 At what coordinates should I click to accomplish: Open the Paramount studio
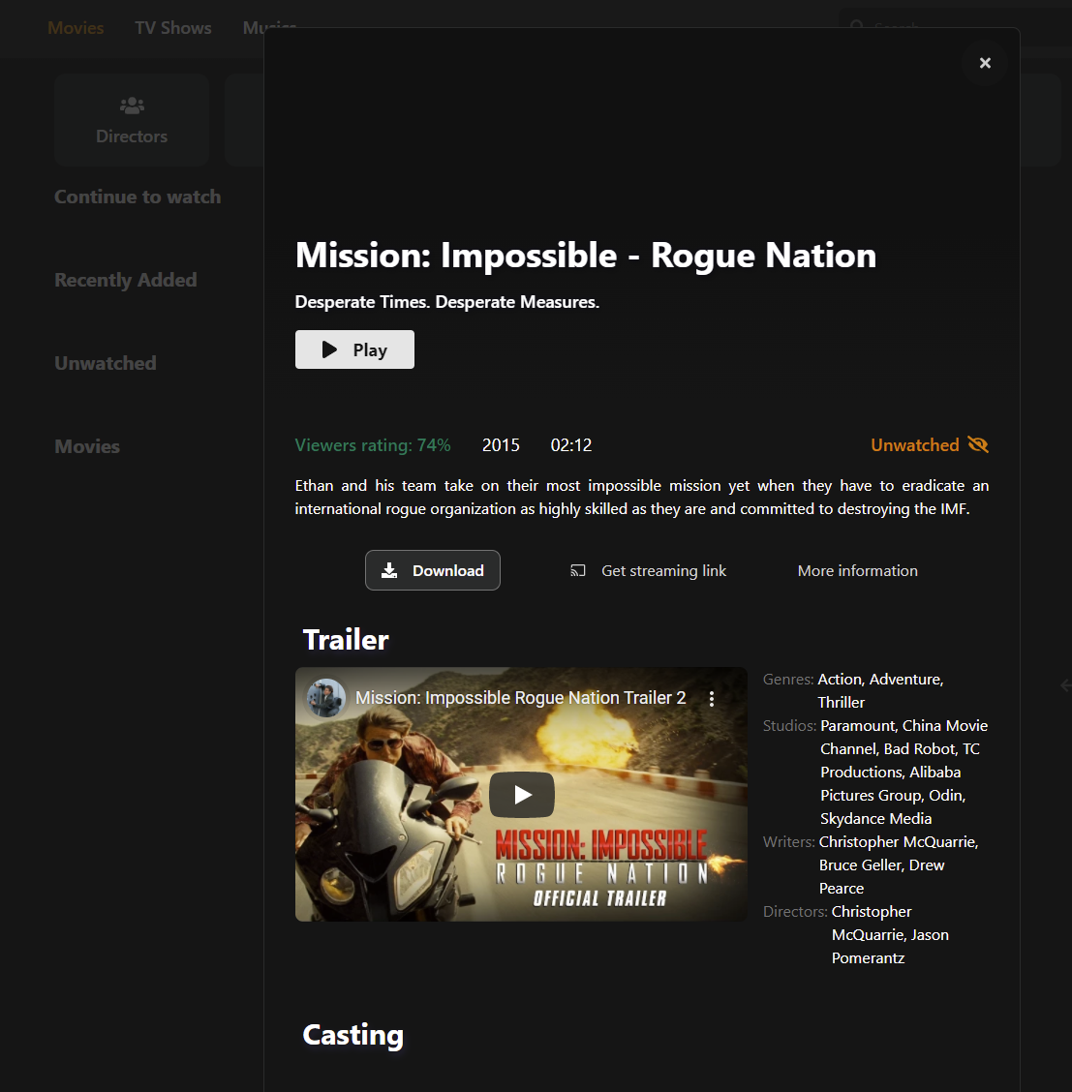click(x=858, y=726)
